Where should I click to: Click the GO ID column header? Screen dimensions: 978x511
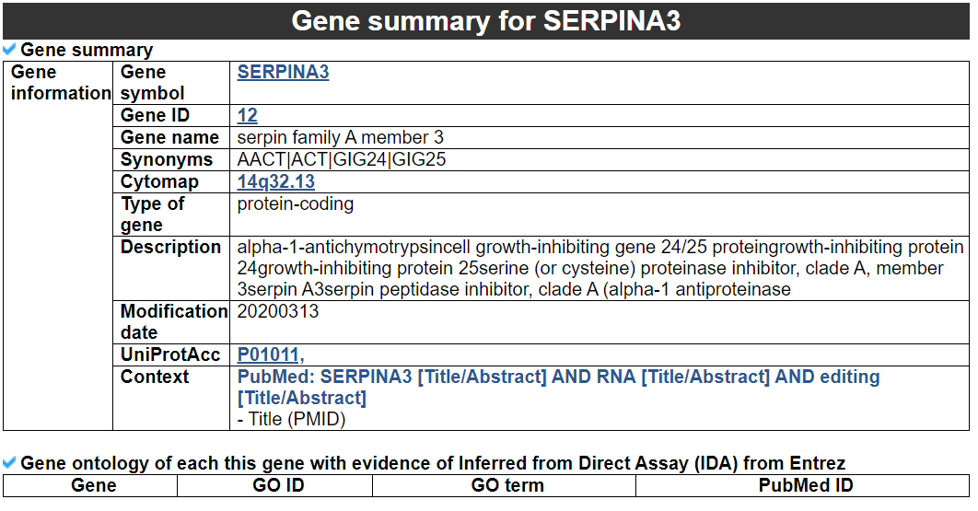pyautogui.click(x=278, y=485)
